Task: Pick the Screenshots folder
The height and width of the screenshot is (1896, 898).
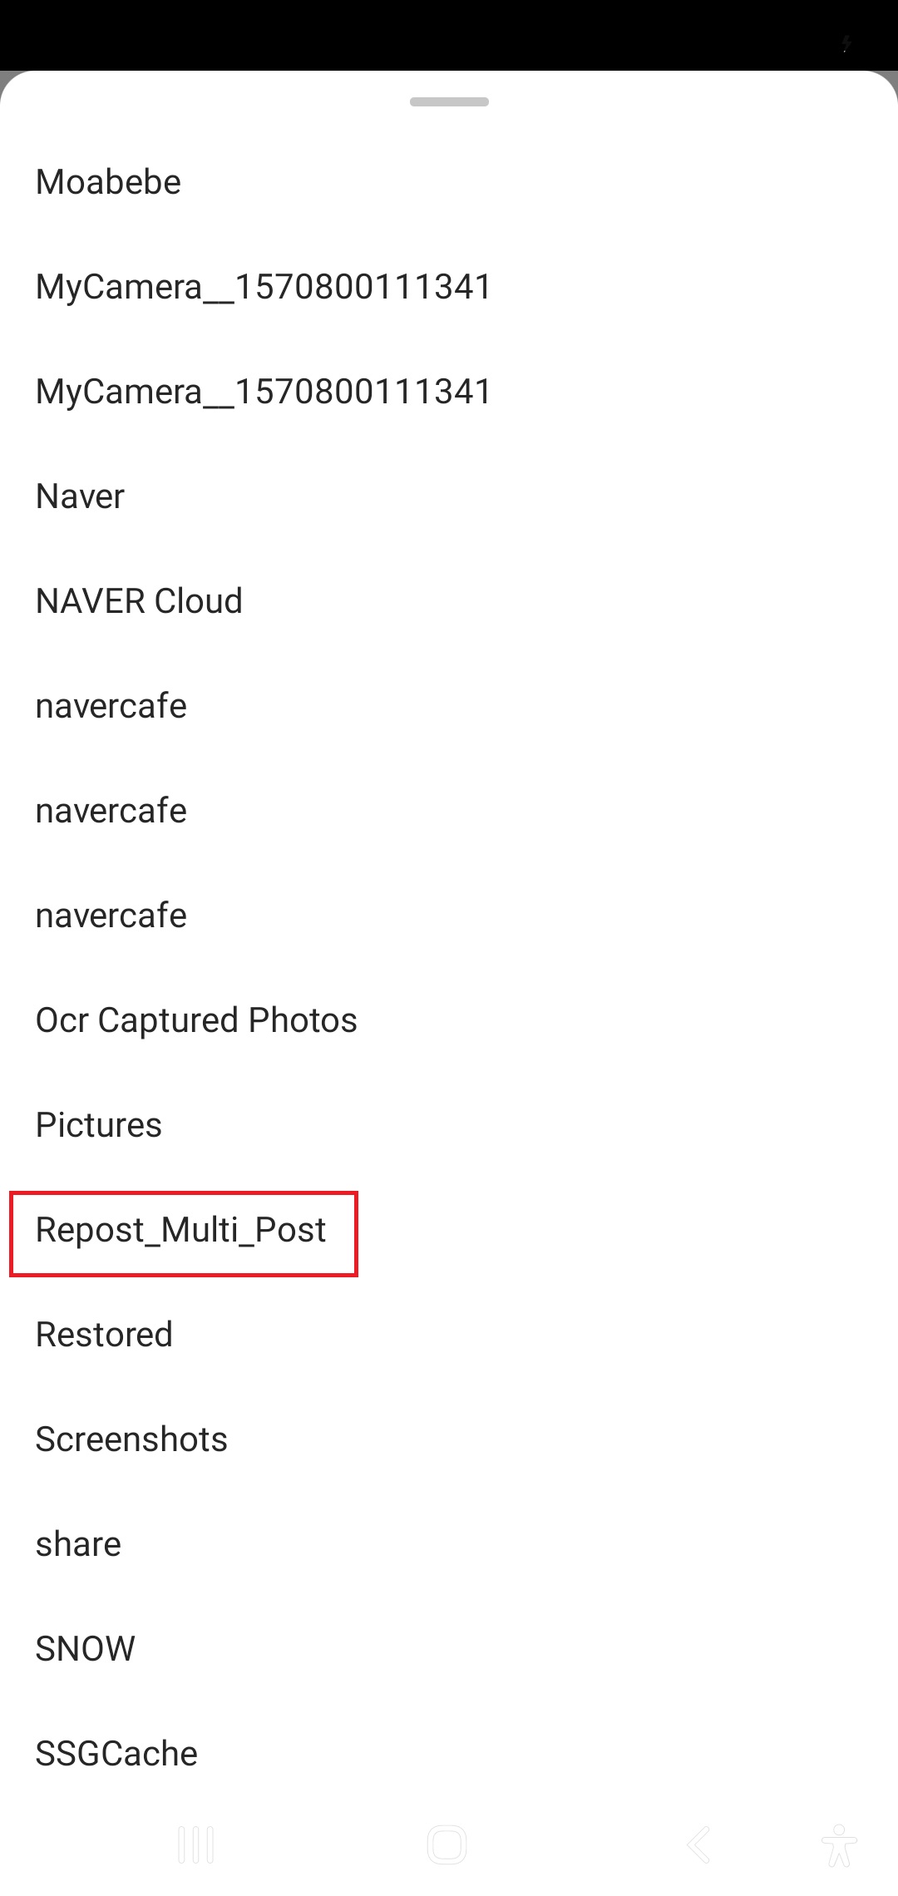Action: point(449,1439)
